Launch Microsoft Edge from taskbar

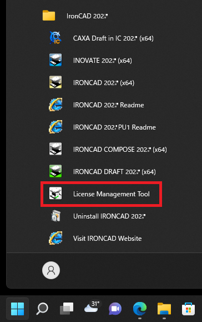click(140, 309)
